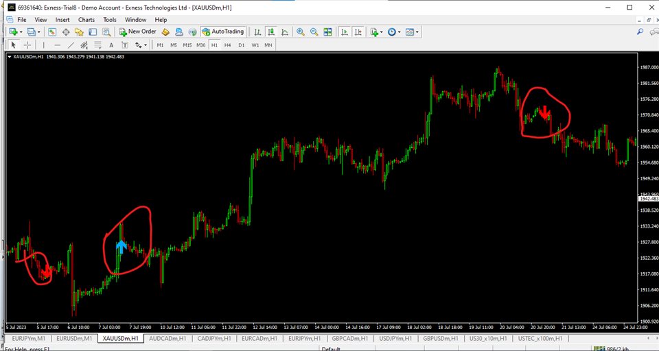Click the New Order button
The width and height of the screenshot is (659, 351).
(x=138, y=32)
